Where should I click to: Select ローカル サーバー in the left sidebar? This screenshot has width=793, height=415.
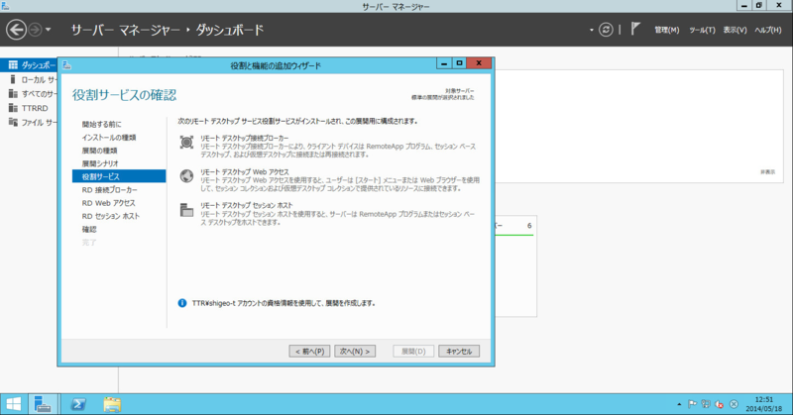pos(29,79)
